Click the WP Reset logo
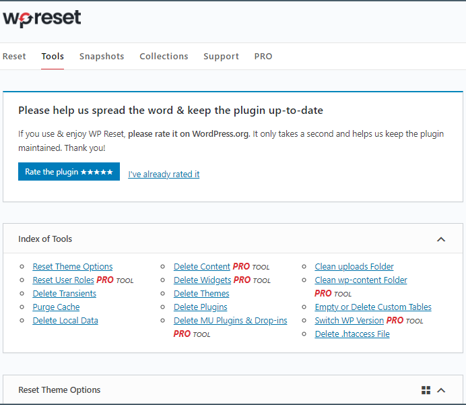The height and width of the screenshot is (405, 466). 42,18
